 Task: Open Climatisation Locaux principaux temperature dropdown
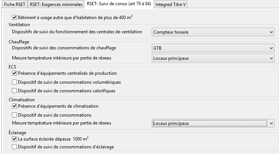(x=213, y=123)
